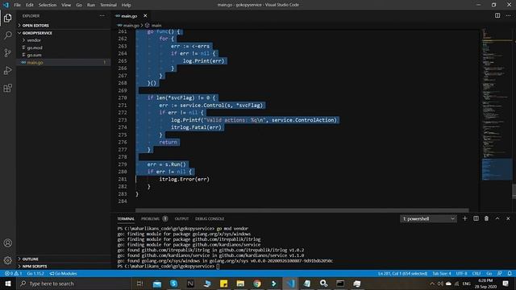Open the Accounts menu icon
This screenshot has height=290, width=516.
[7, 243]
